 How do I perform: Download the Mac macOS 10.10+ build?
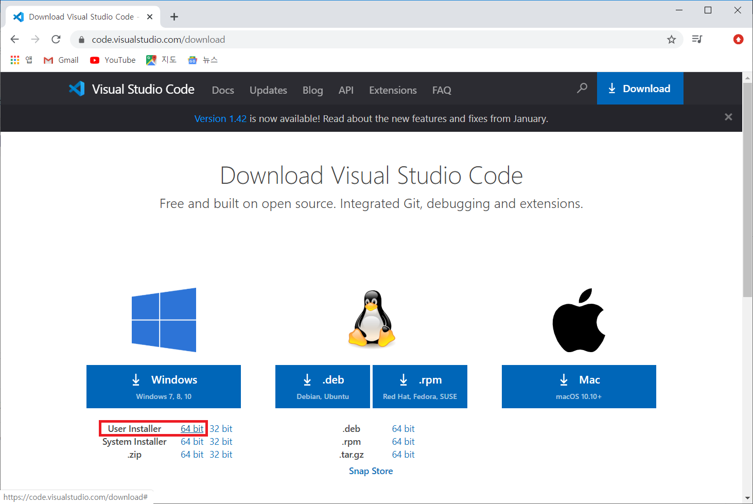(x=579, y=387)
